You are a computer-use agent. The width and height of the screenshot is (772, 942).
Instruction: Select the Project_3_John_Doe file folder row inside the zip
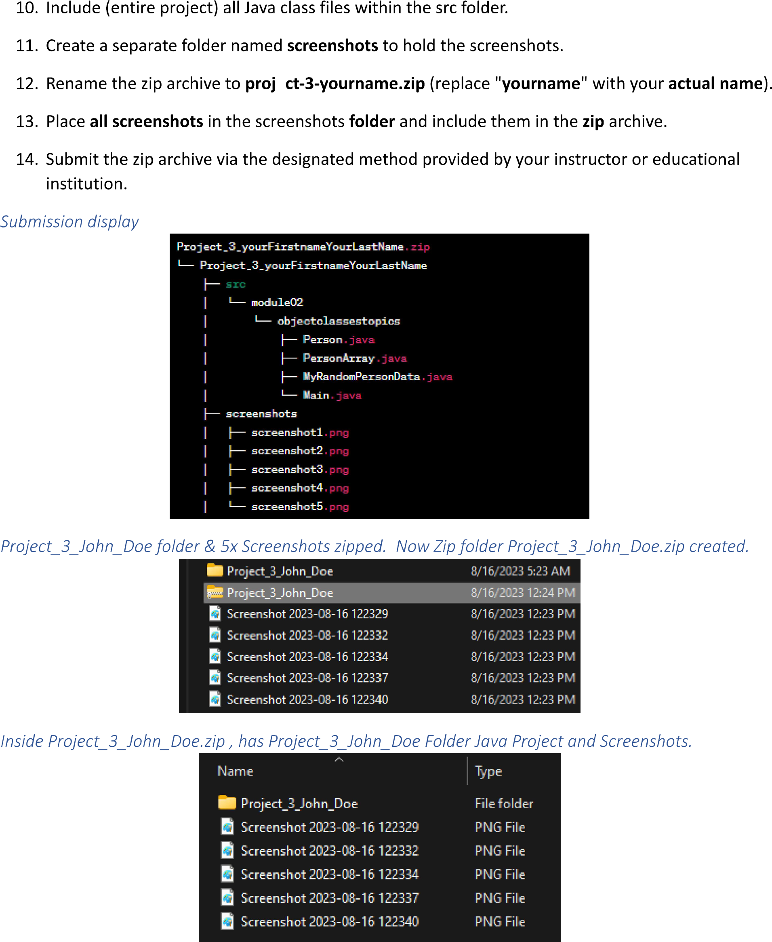pyautogui.click(x=300, y=803)
